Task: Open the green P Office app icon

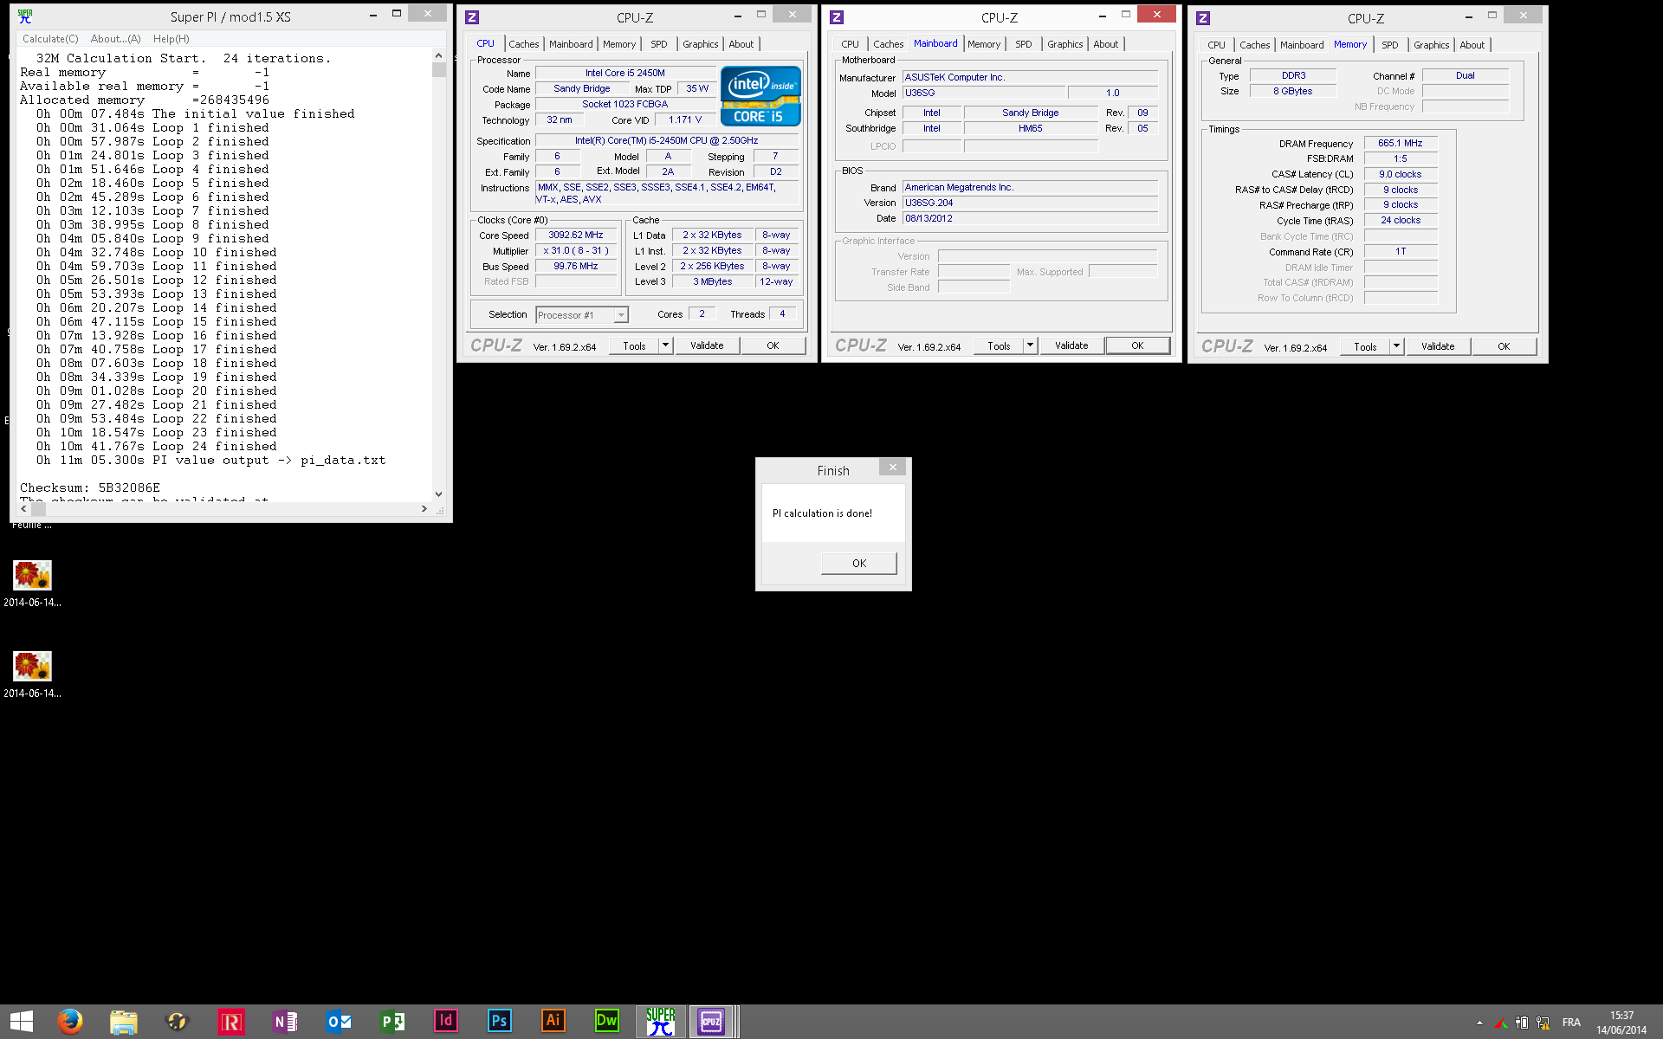Action: click(391, 1022)
